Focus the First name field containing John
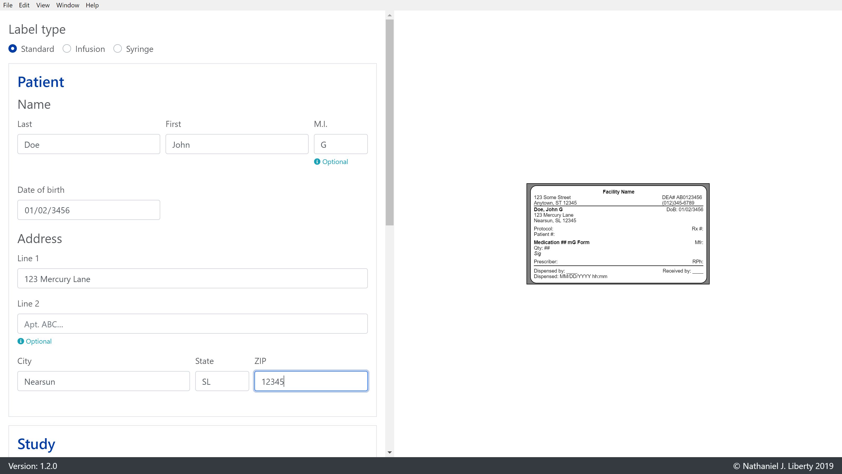The width and height of the screenshot is (842, 474). point(237,144)
